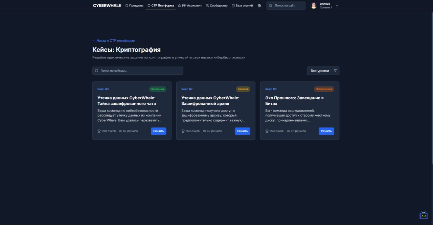This screenshot has height=225, width=433.
Task: Click the magnifier icon in site search
Action: pyautogui.click(x=271, y=6)
